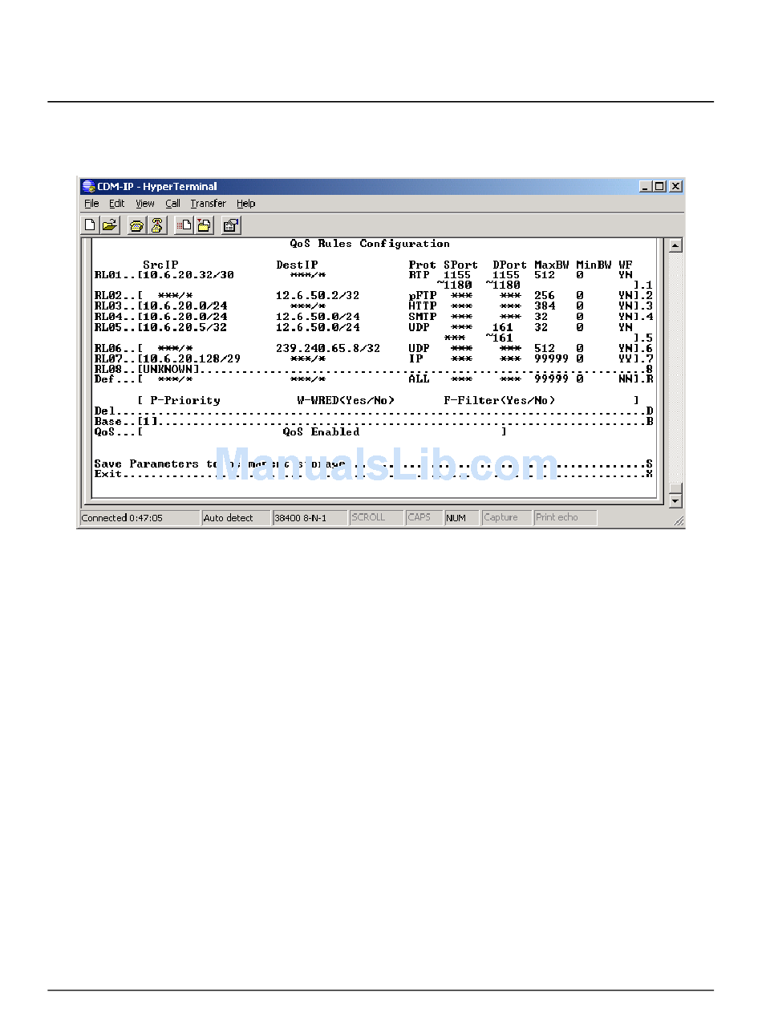Click the NUM status indicator
Image resolution: width=762 pixels, height=1016 pixels.
pos(461,518)
